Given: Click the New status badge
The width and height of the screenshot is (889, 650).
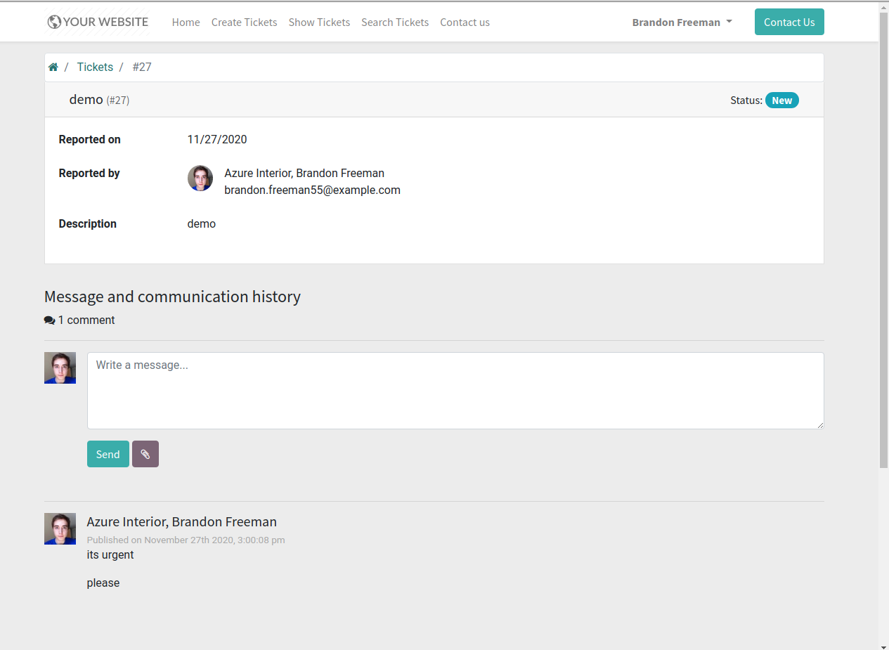Looking at the screenshot, I should click(x=781, y=100).
